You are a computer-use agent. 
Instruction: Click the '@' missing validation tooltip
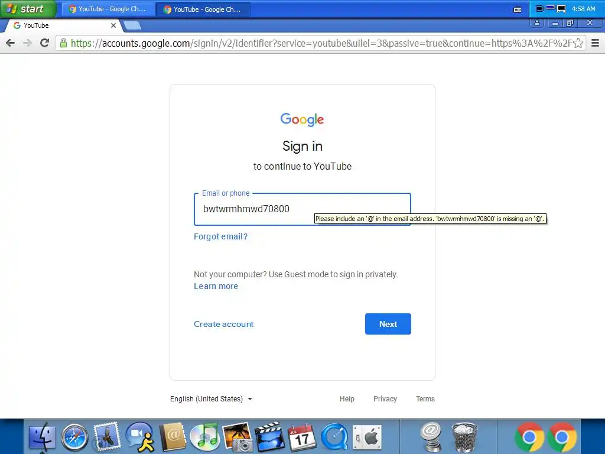(430, 219)
